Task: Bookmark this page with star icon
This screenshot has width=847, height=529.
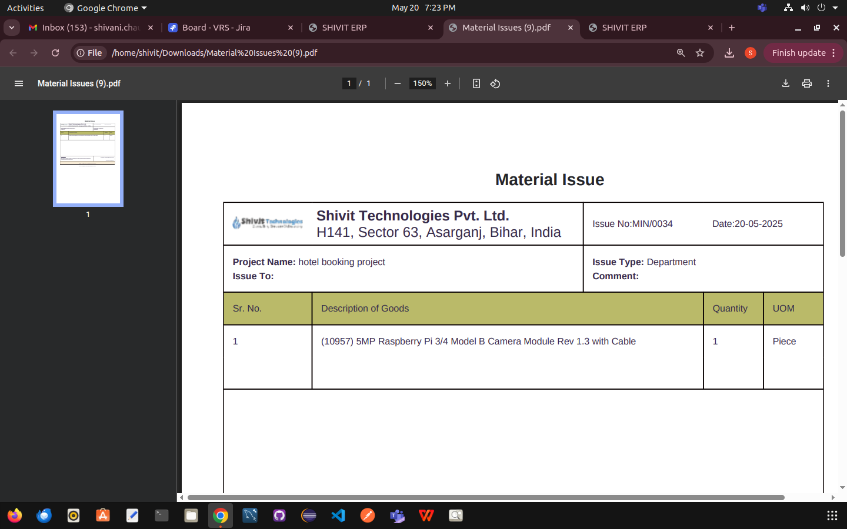Action: [700, 53]
